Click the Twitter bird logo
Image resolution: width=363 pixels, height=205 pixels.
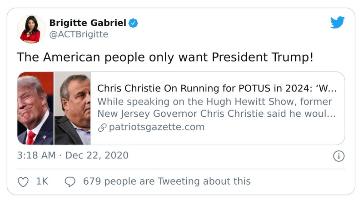(337, 23)
